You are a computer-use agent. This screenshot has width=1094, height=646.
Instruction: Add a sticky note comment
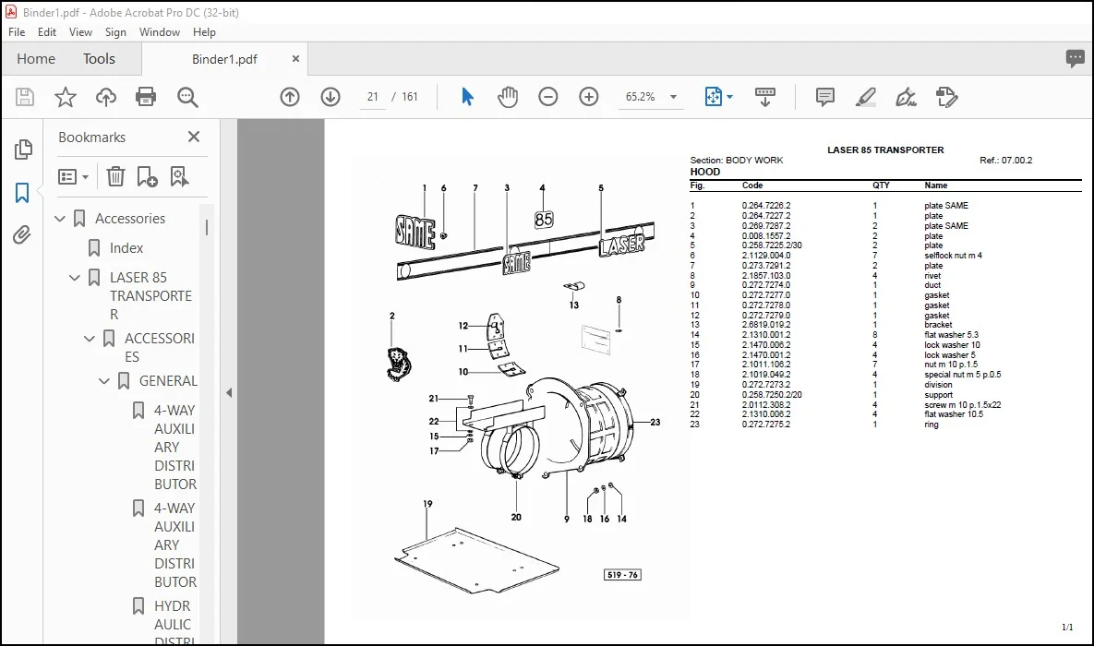[824, 97]
